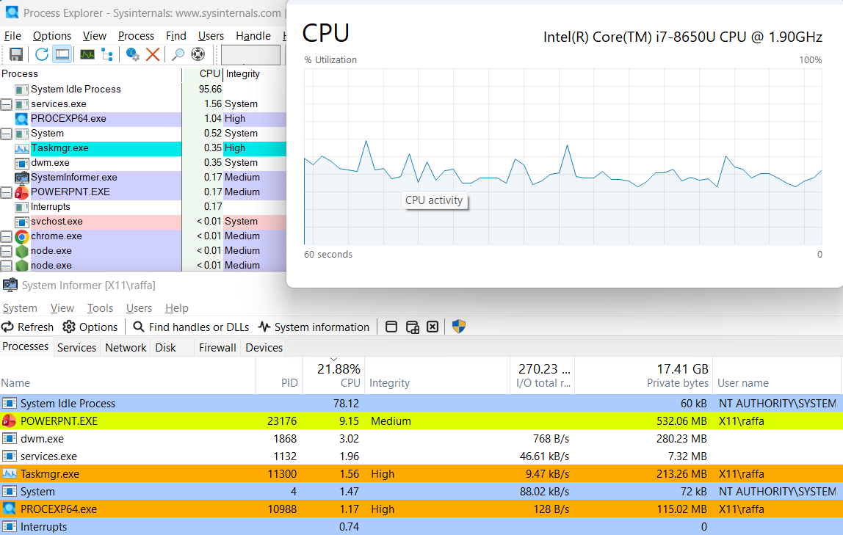Switch to the Devices tab
Image resolution: width=843 pixels, height=535 pixels.
264,348
